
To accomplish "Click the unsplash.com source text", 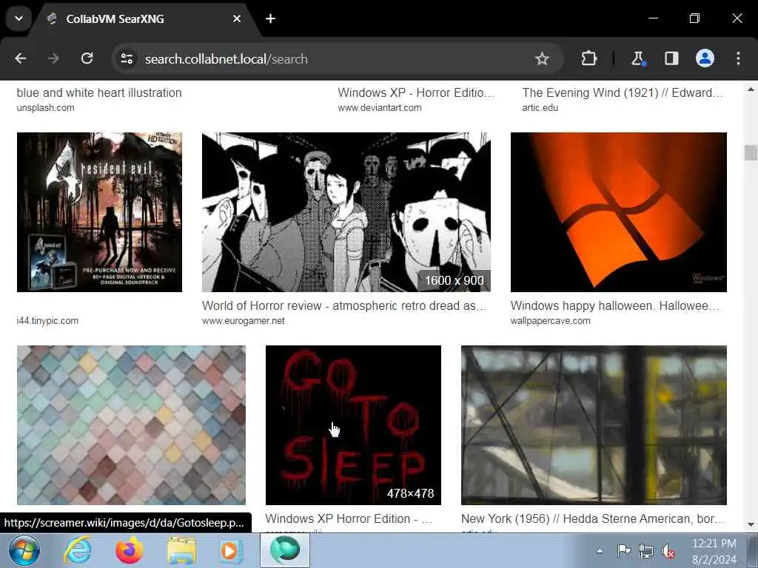I will click(x=45, y=108).
